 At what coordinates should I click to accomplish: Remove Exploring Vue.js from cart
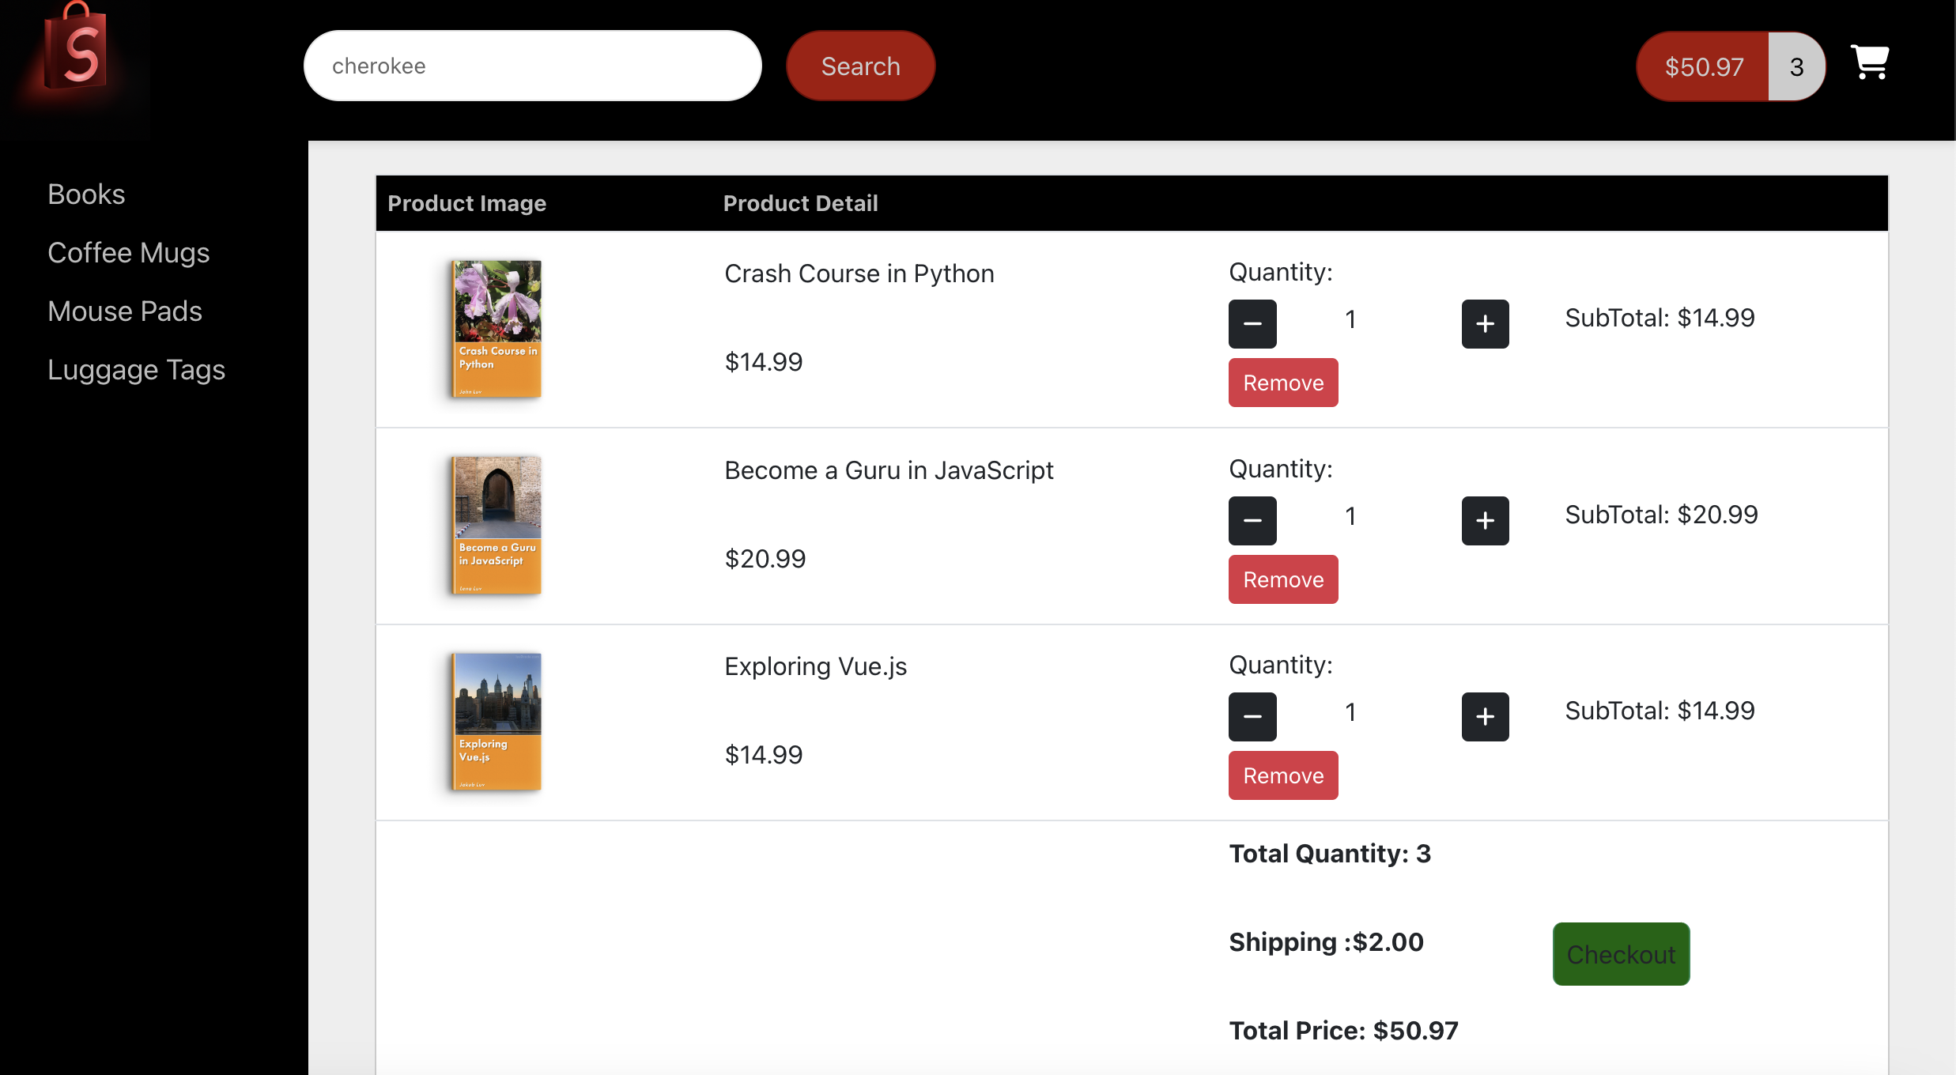click(x=1282, y=775)
